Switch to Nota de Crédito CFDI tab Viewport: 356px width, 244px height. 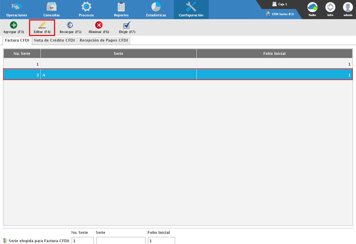(x=54, y=40)
